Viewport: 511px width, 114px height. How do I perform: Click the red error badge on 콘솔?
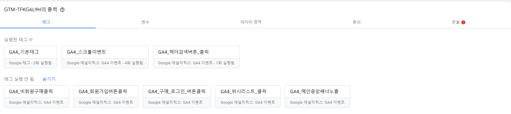pyautogui.click(x=463, y=22)
